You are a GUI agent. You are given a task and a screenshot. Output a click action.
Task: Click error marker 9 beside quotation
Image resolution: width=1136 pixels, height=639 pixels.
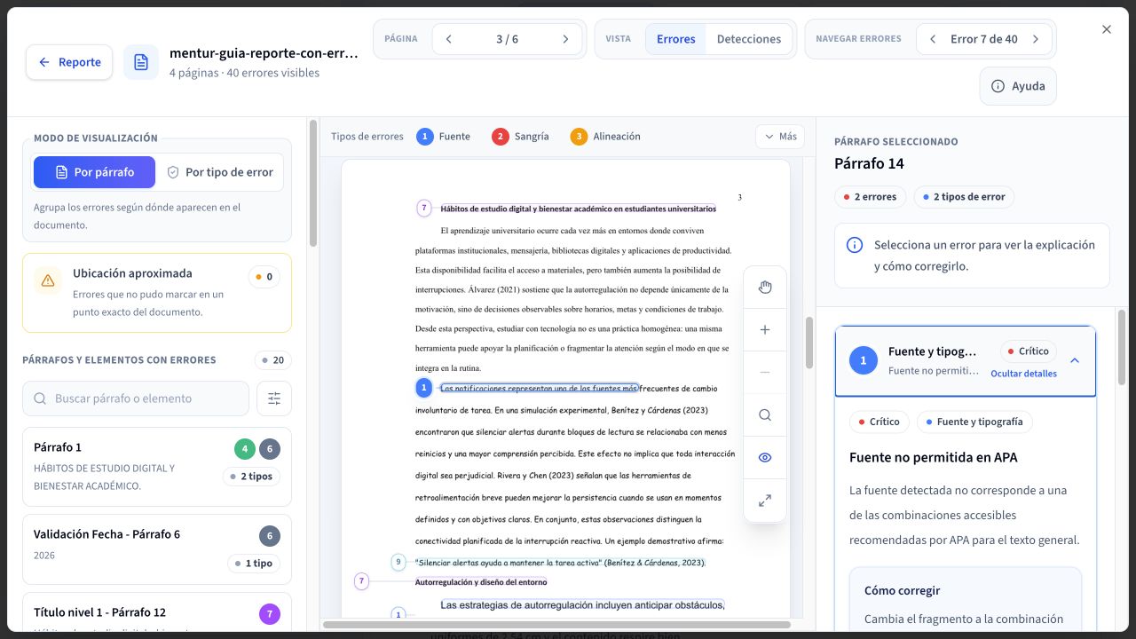(x=398, y=562)
